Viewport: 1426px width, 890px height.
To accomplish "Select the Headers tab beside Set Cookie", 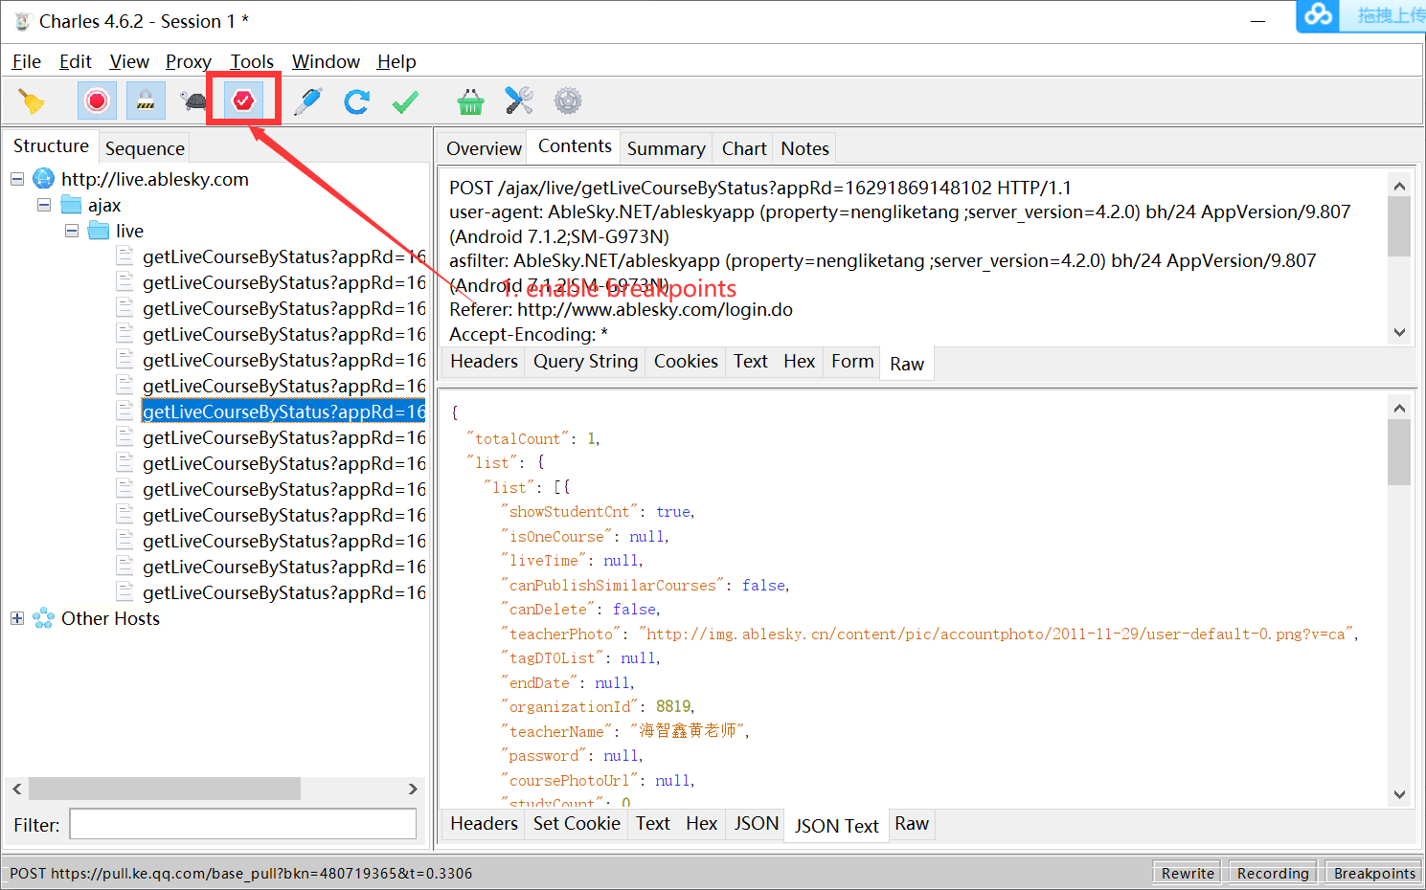I will click(x=484, y=823).
